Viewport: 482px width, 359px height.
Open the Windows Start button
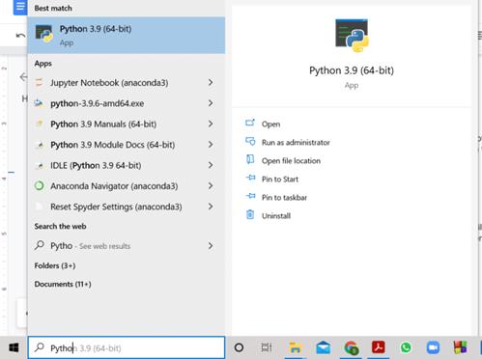[x=14, y=347]
